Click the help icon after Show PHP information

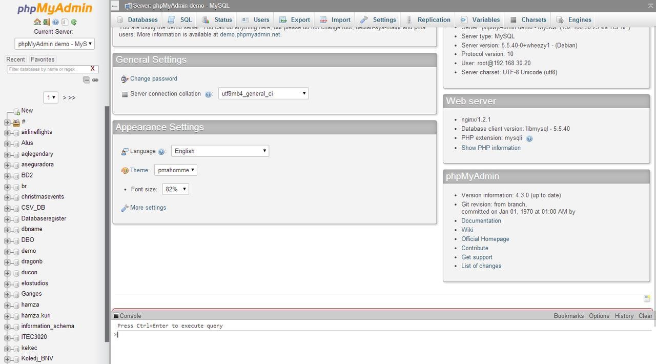point(529,138)
